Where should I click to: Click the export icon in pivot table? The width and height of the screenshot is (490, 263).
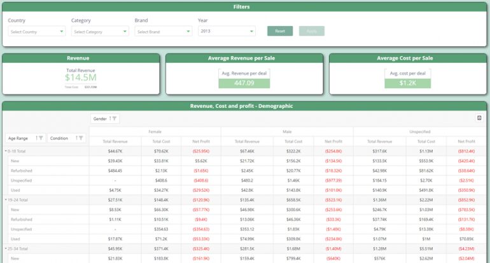[x=479, y=118]
